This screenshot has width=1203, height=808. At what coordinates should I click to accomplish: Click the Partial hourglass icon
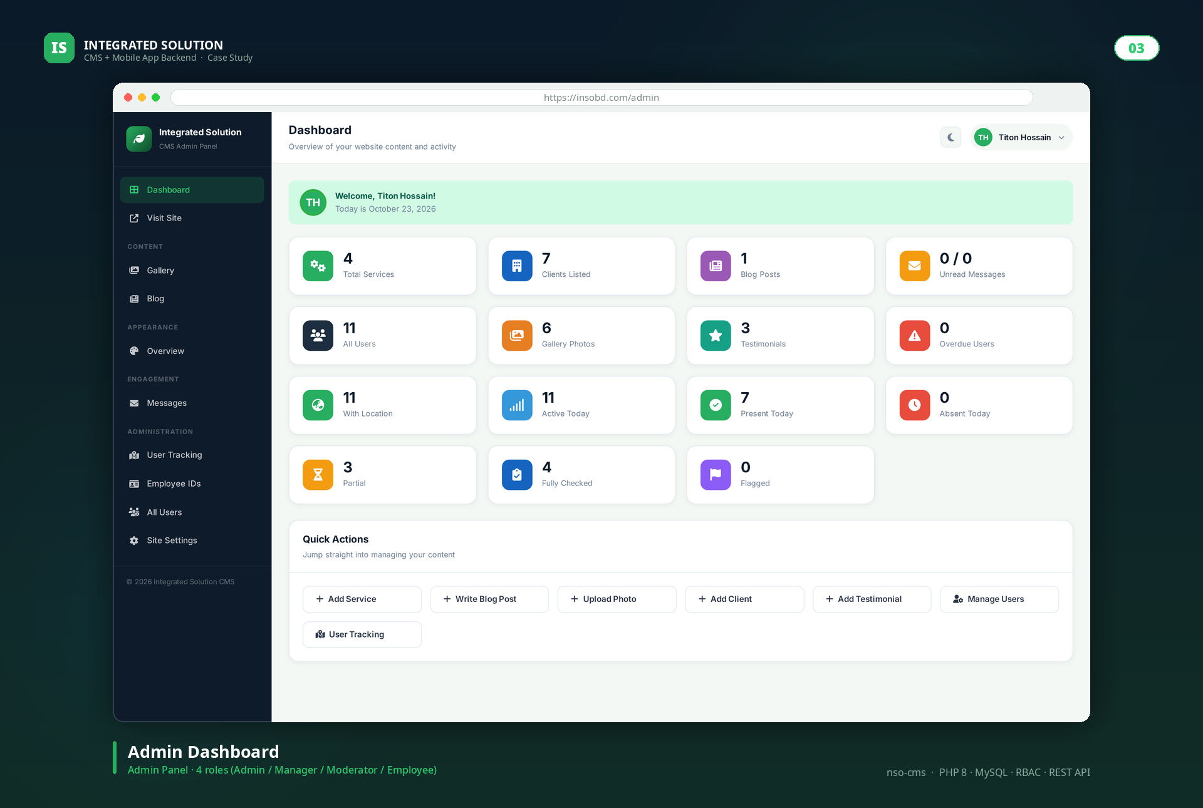point(318,475)
